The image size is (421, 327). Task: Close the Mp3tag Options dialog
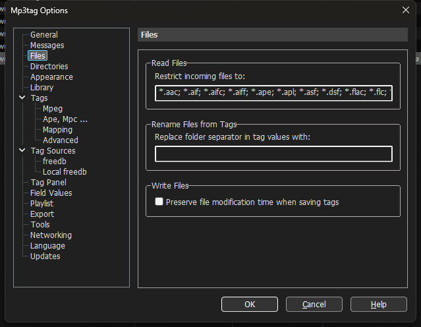pyautogui.click(x=405, y=10)
